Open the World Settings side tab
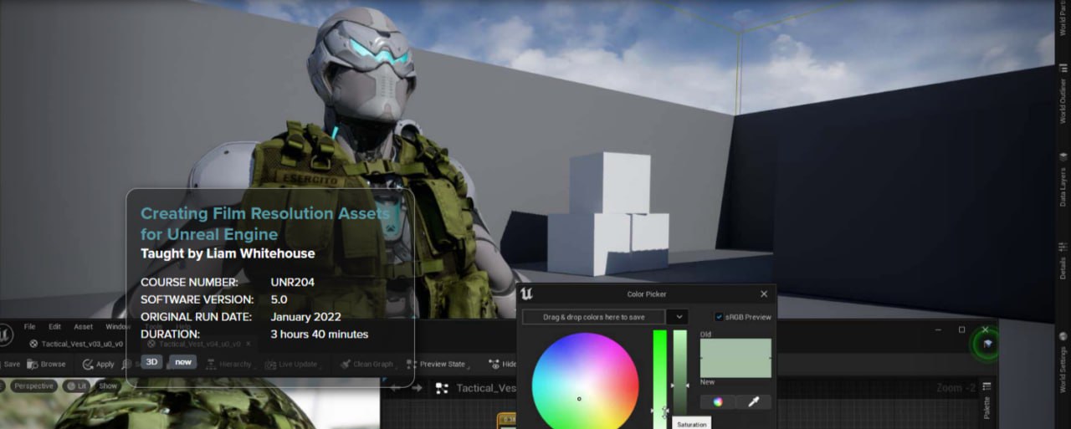 coord(1063,364)
